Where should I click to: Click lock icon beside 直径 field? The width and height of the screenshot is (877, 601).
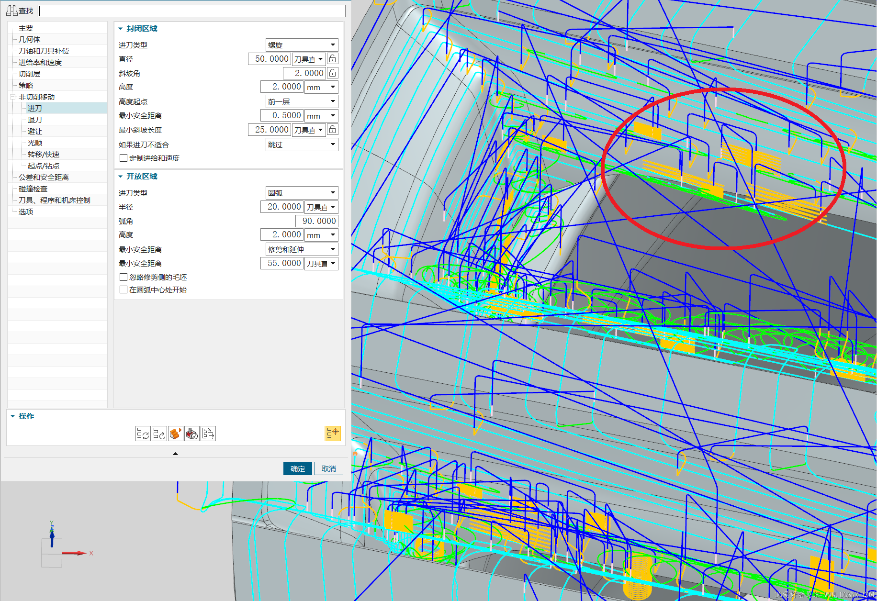(x=333, y=59)
